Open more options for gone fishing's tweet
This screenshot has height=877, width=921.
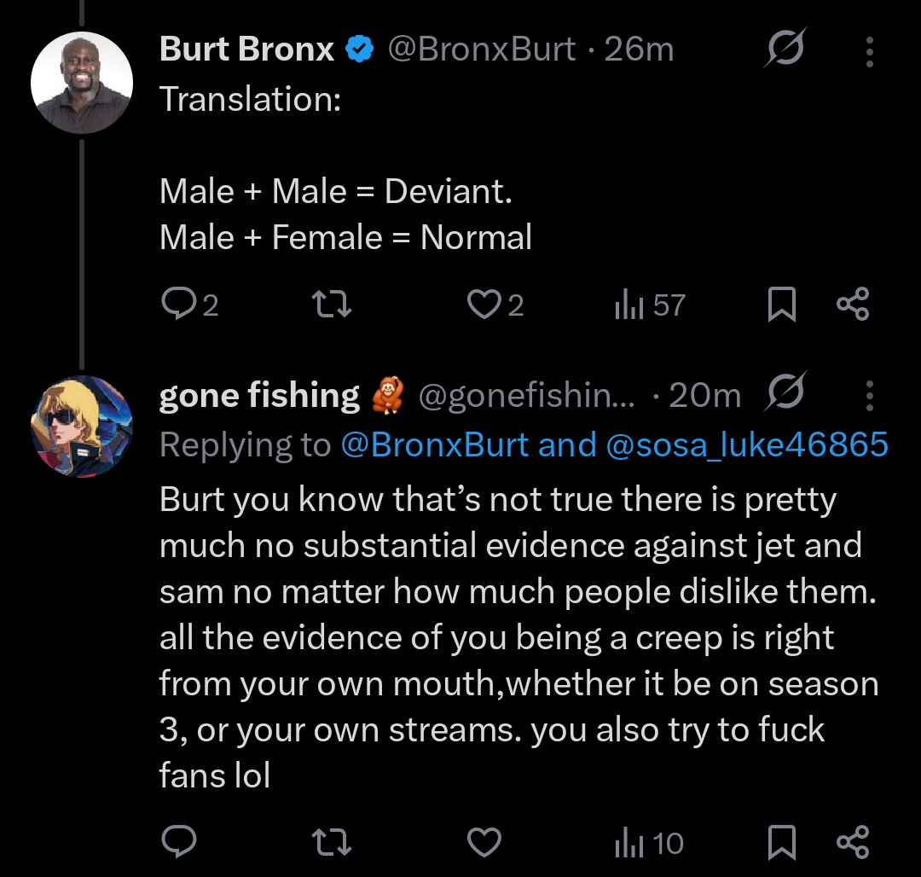click(x=869, y=396)
